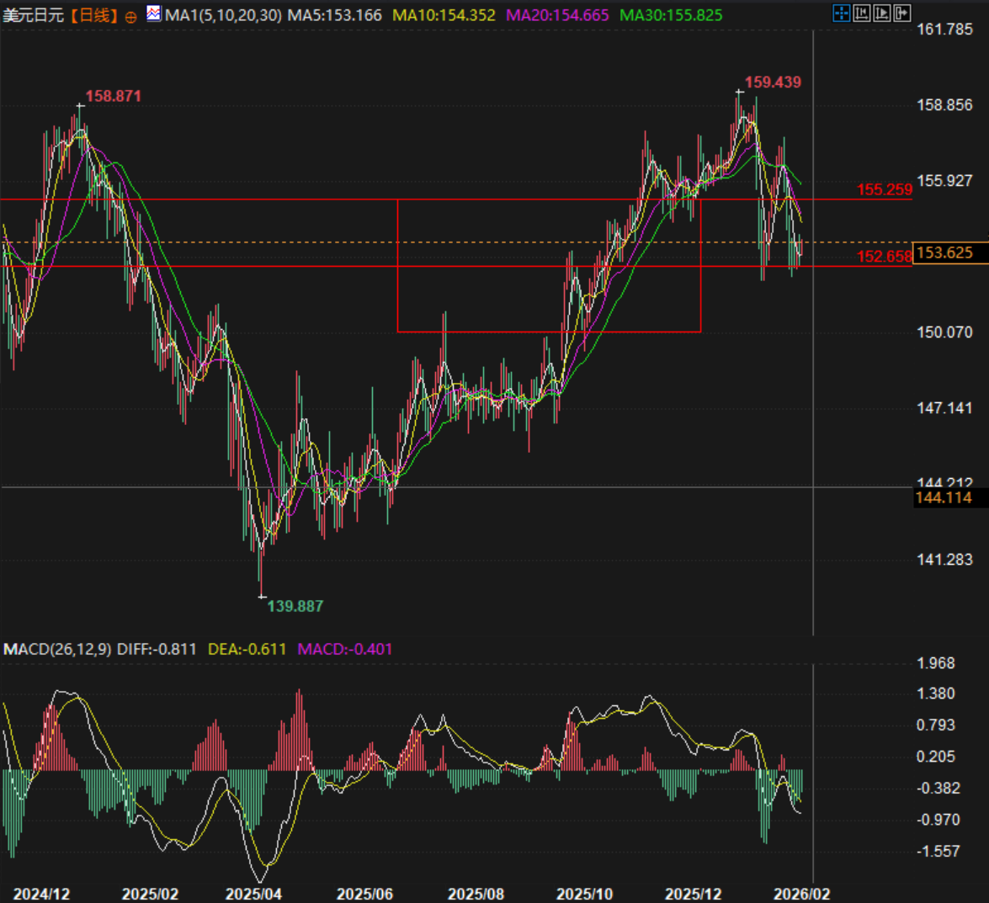The width and height of the screenshot is (989, 903).
Task: Select the magenta MA20:154.665 label
Action: coord(557,15)
